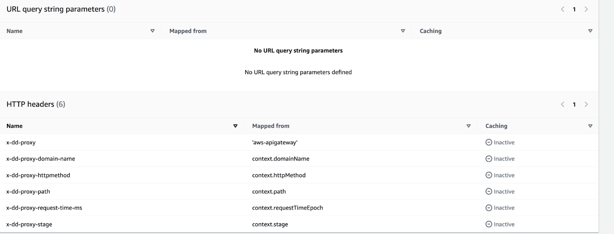Click previous page arrow in HTTP headers section
This screenshot has height=234, width=614.
tap(563, 104)
